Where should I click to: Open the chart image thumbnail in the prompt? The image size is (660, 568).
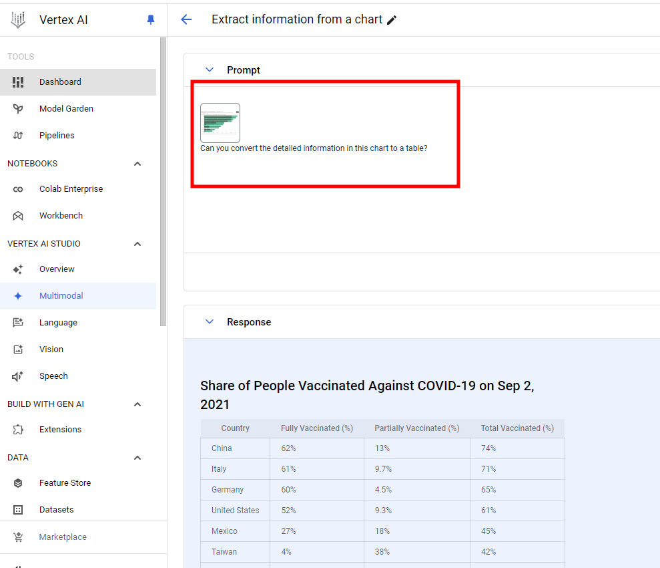click(x=220, y=122)
